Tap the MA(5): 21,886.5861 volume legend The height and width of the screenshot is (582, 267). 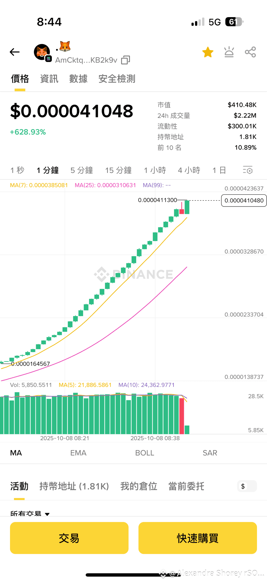tap(85, 385)
